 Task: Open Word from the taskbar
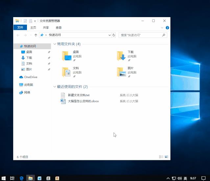click(39, 178)
